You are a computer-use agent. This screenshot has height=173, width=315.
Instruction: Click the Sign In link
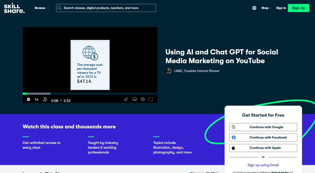281,8
